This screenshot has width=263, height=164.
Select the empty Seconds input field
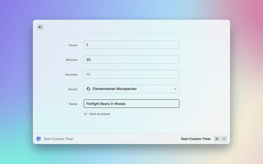131,74
